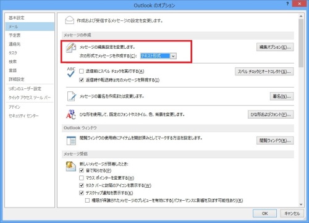
Task: Select 基本設定 in the left category list
Action: point(30,18)
